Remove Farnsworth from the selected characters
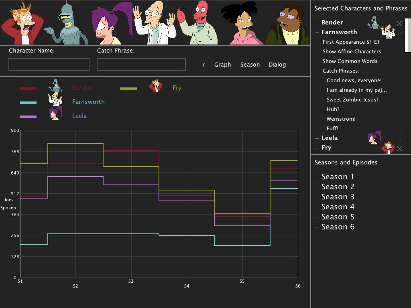This screenshot has width=411, height=308. [399, 33]
